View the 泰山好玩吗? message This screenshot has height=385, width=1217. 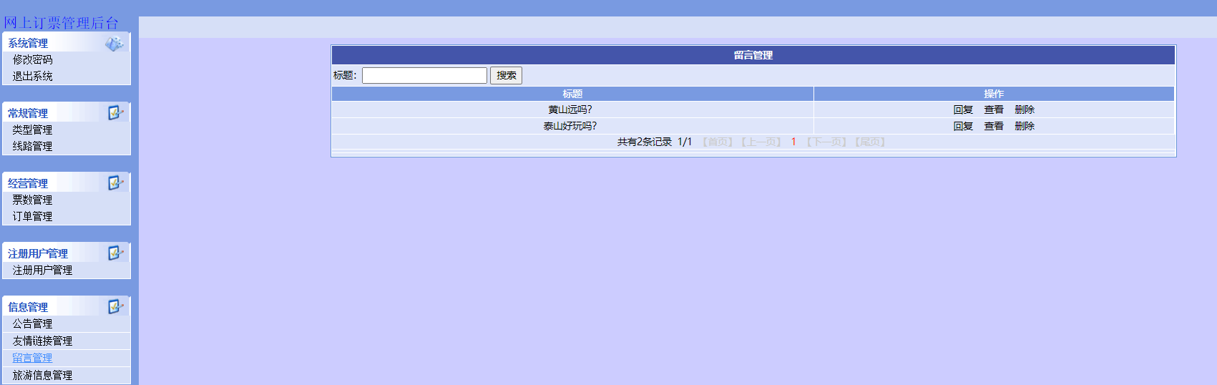[x=994, y=126]
